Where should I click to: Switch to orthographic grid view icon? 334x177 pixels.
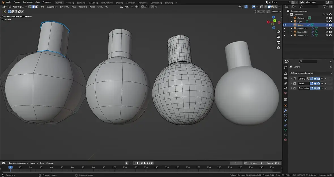(x=279, y=48)
